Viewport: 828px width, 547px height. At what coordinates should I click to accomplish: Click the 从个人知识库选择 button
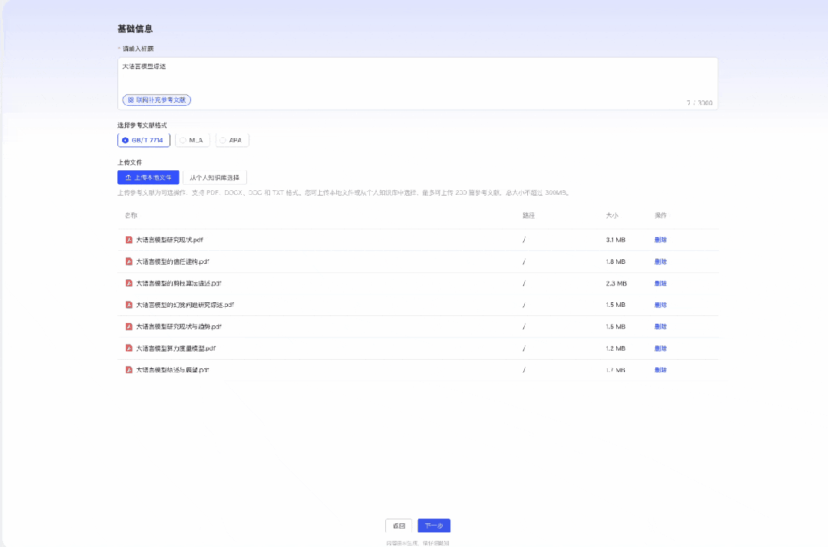point(214,177)
